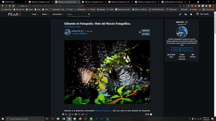Open the Tools bookmarks folder

point(37,9)
